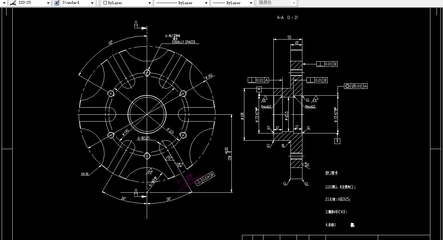Click the Text Style icon beside Standard
Screen dimensions: 443x240
point(56,3)
